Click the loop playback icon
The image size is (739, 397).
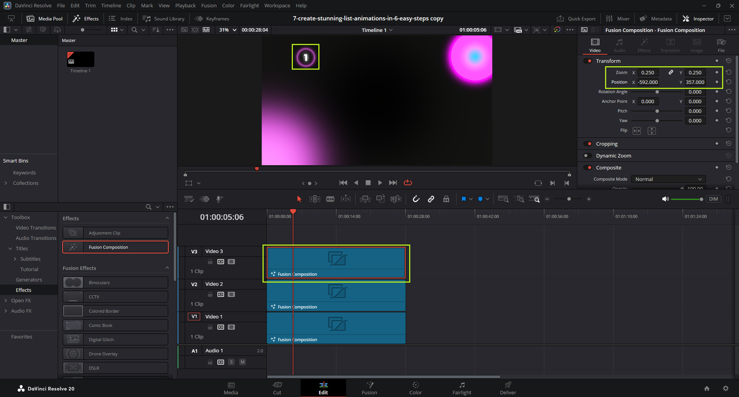click(408, 183)
